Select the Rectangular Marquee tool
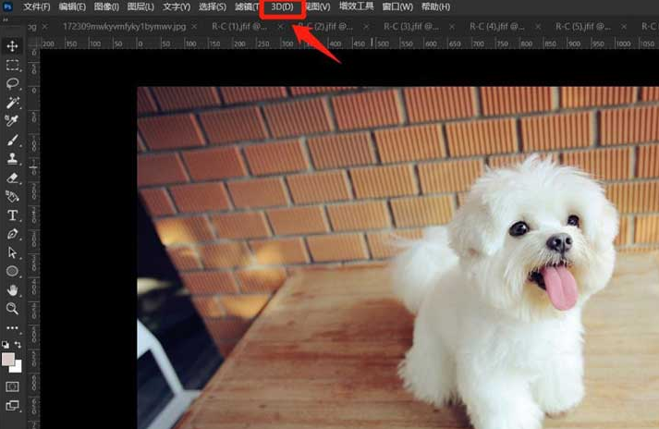The width and height of the screenshot is (659, 429). tap(13, 66)
